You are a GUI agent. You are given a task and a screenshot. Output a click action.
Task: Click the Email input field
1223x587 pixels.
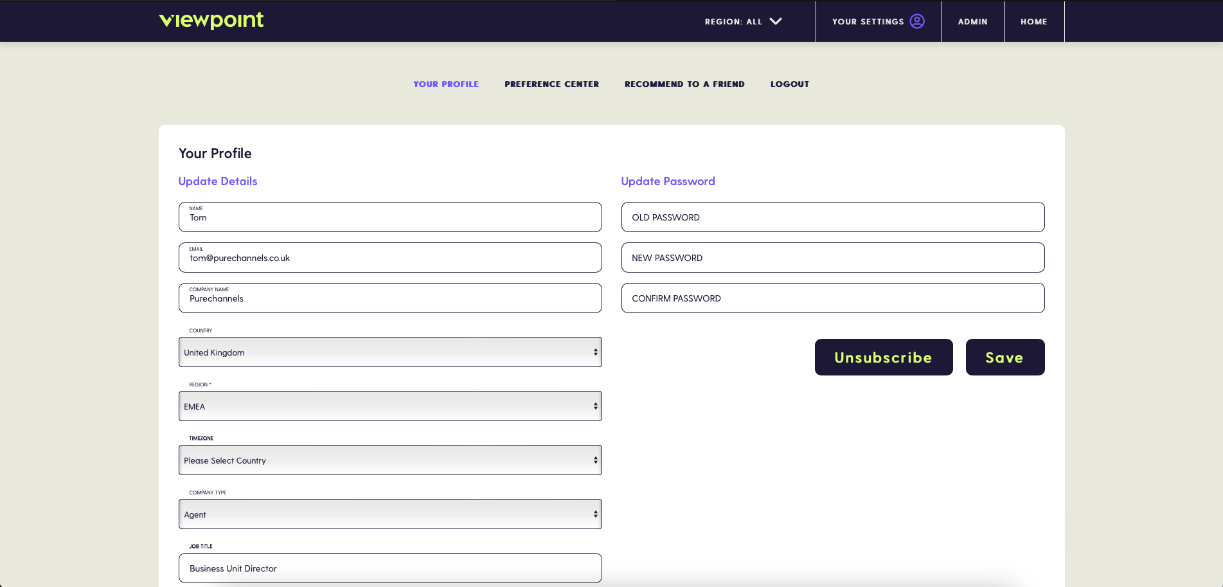390,258
